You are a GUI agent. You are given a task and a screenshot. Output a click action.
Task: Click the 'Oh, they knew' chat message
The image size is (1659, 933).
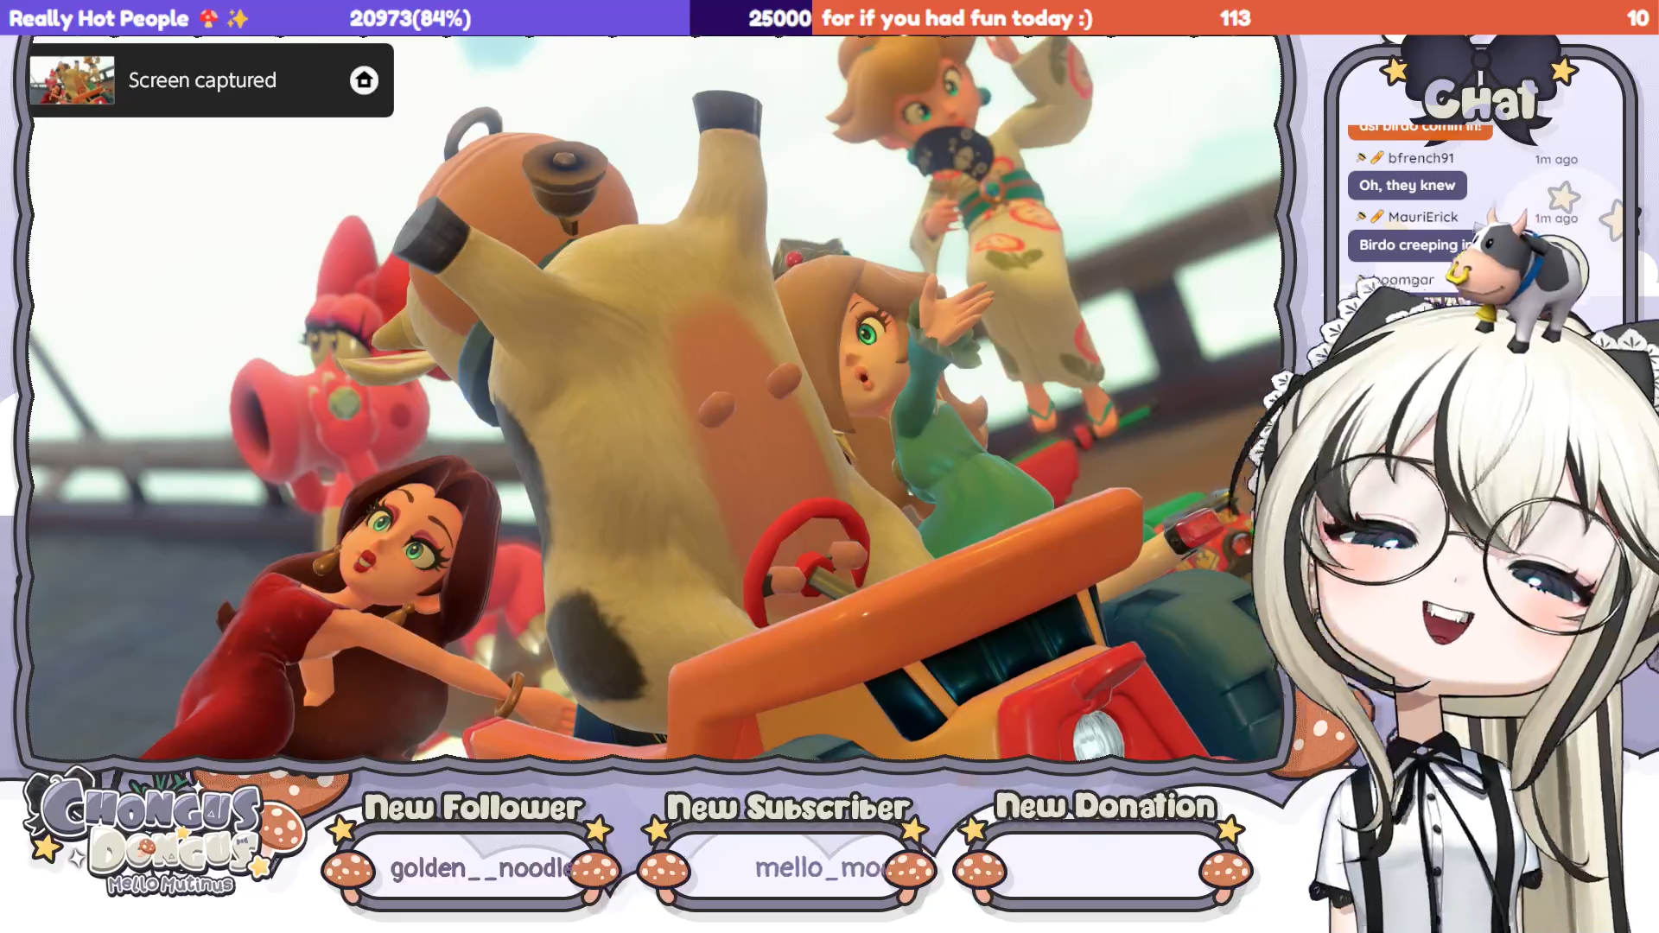1407,186
